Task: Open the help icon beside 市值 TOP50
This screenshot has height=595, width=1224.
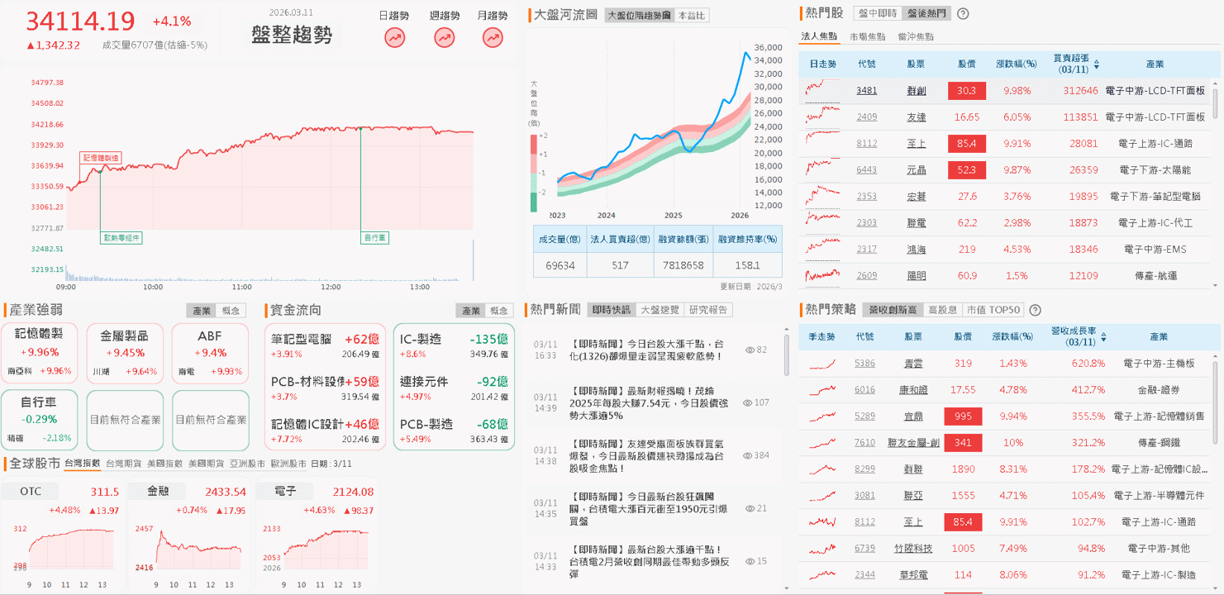Action: pyautogui.click(x=1035, y=310)
